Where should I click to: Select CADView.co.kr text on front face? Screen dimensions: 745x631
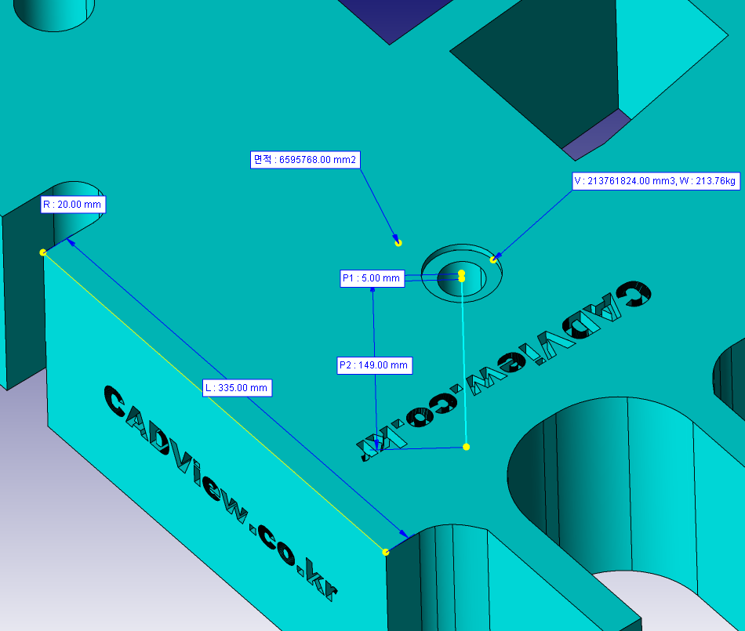(x=220, y=486)
